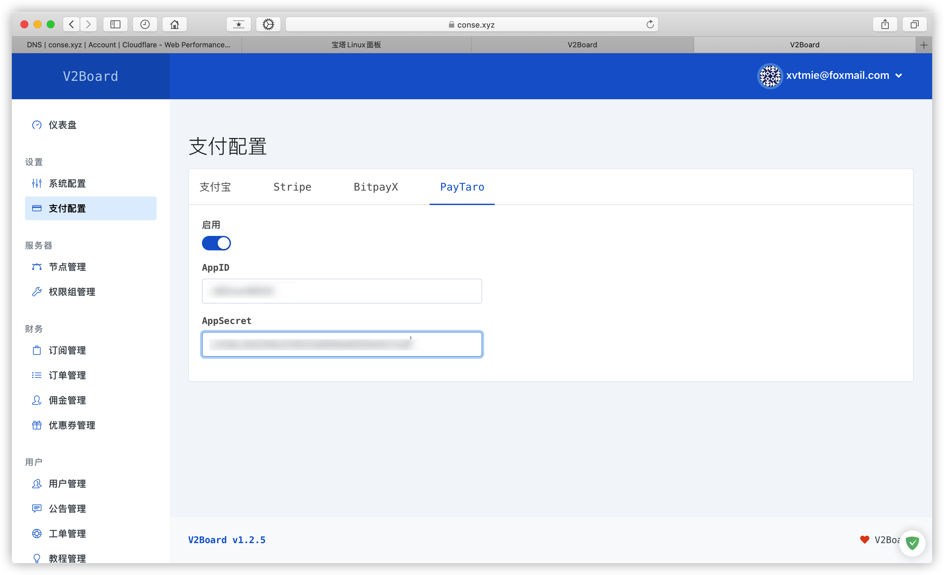Click the V2Board v1.2.5 footer link

pos(227,540)
